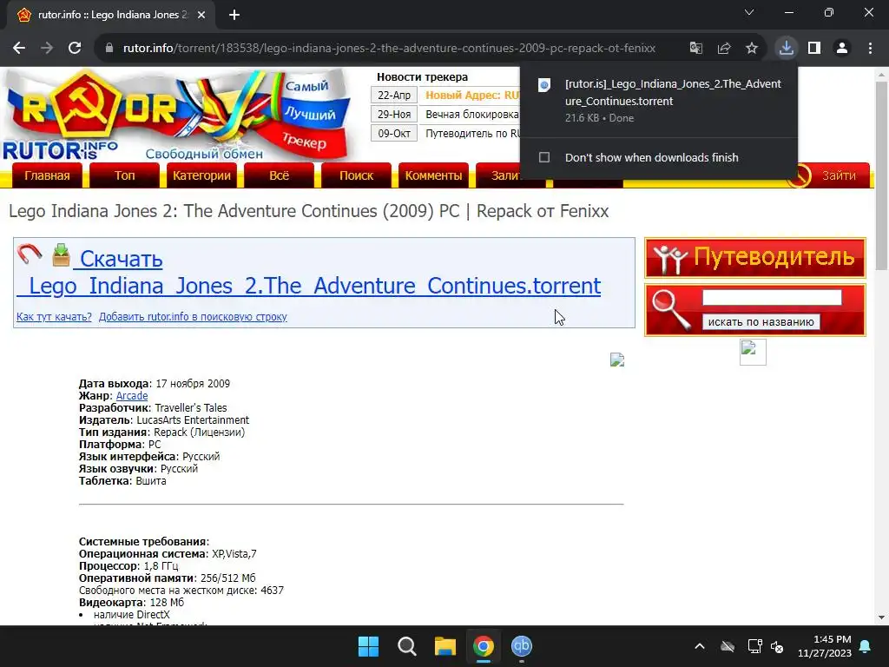This screenshot has width=889, height=667.
Task: Switch to Chrome in taskbar
Action: 484,646
